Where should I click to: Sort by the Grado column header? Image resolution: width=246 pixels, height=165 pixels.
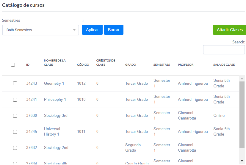(x=131, y=65)
